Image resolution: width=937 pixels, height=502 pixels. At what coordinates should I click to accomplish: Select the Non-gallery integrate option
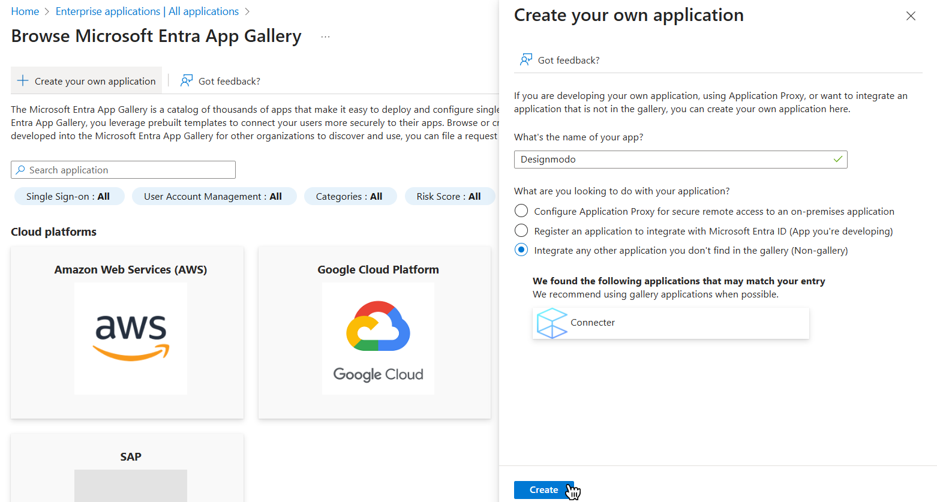pyautogui.click(x=521, y=250)
